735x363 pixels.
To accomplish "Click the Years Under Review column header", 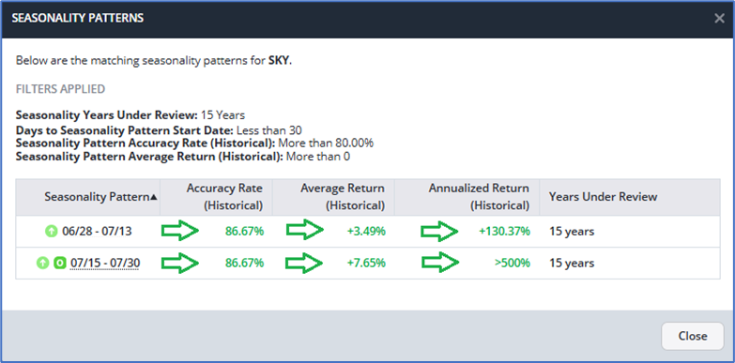I will (x=604, y=197).
